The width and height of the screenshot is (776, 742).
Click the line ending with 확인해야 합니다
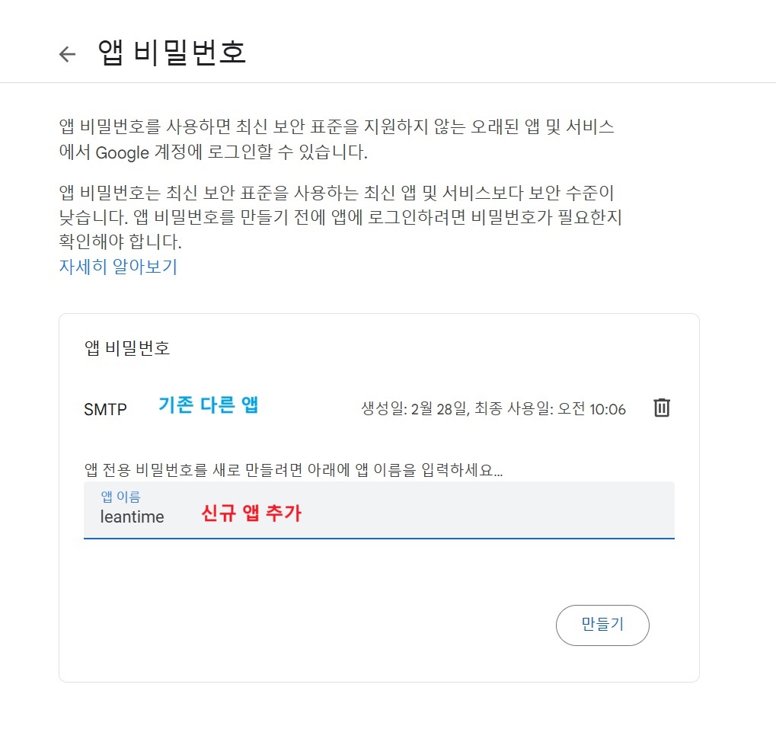click(x=120, y=242)
